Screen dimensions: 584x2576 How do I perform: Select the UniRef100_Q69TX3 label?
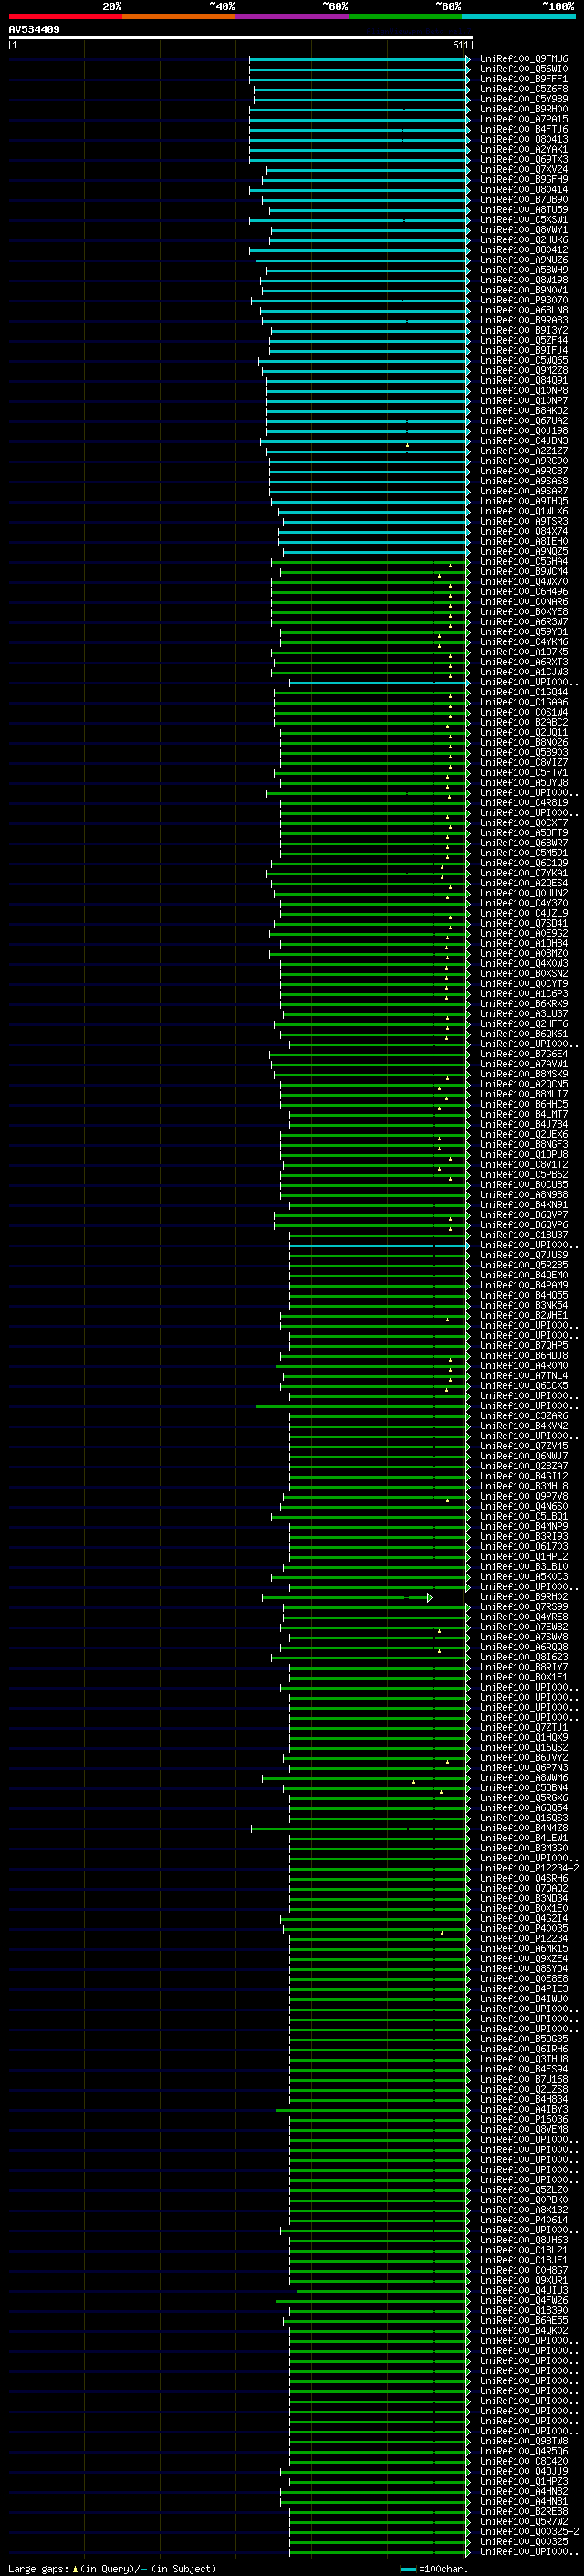[524, 160]
